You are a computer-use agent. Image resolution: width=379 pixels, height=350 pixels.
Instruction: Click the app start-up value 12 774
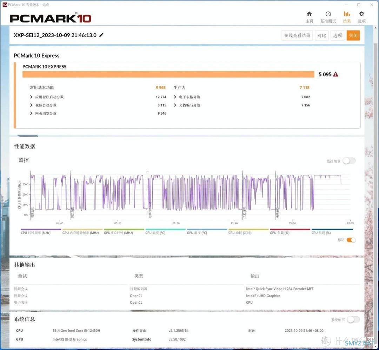[161, 97]
